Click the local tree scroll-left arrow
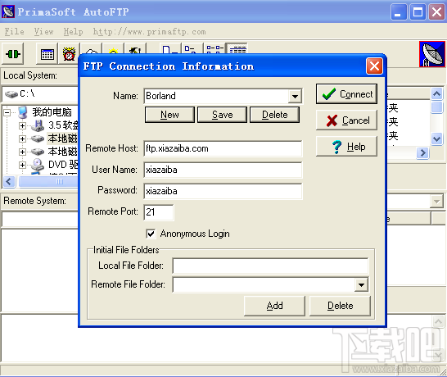This screenshot has width=447, height=377. click(9, 181)
